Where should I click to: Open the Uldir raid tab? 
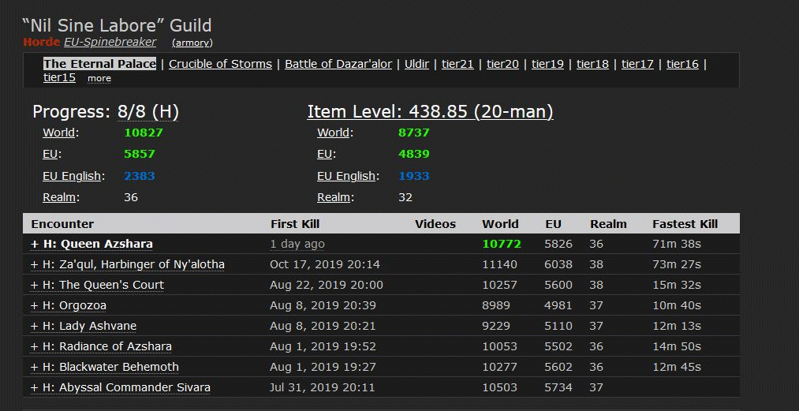[416, 64]
